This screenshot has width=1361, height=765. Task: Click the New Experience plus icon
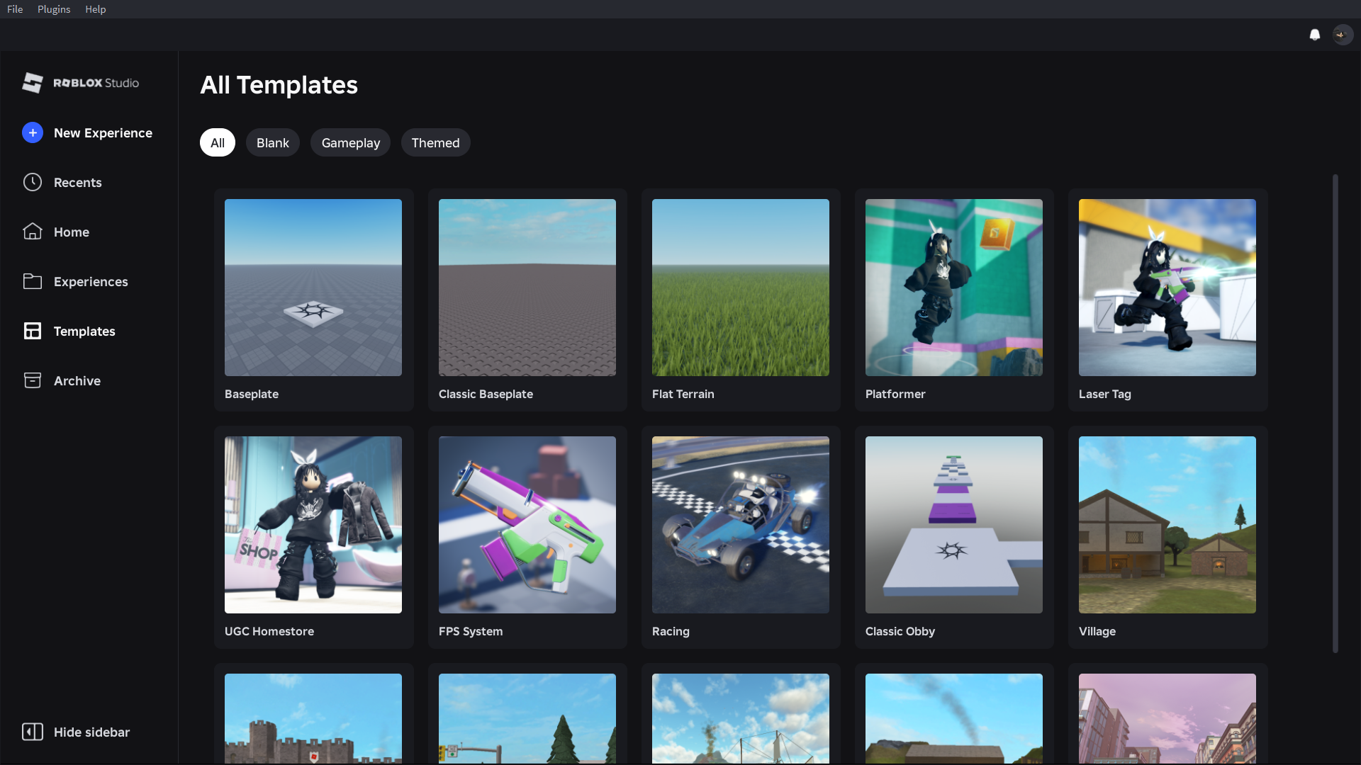(33, 132)
